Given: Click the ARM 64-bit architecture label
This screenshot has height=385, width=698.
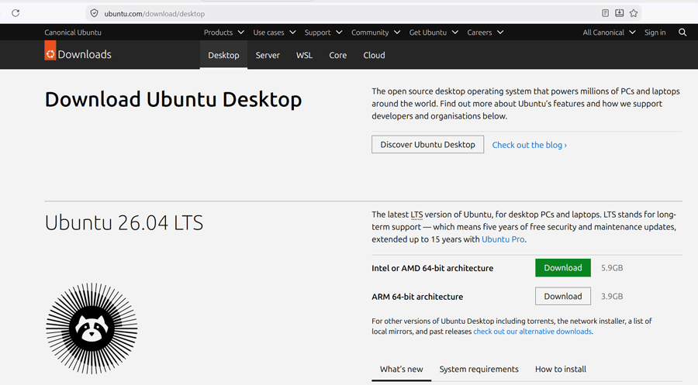Looking at the screenshot, I should (417, 297).
